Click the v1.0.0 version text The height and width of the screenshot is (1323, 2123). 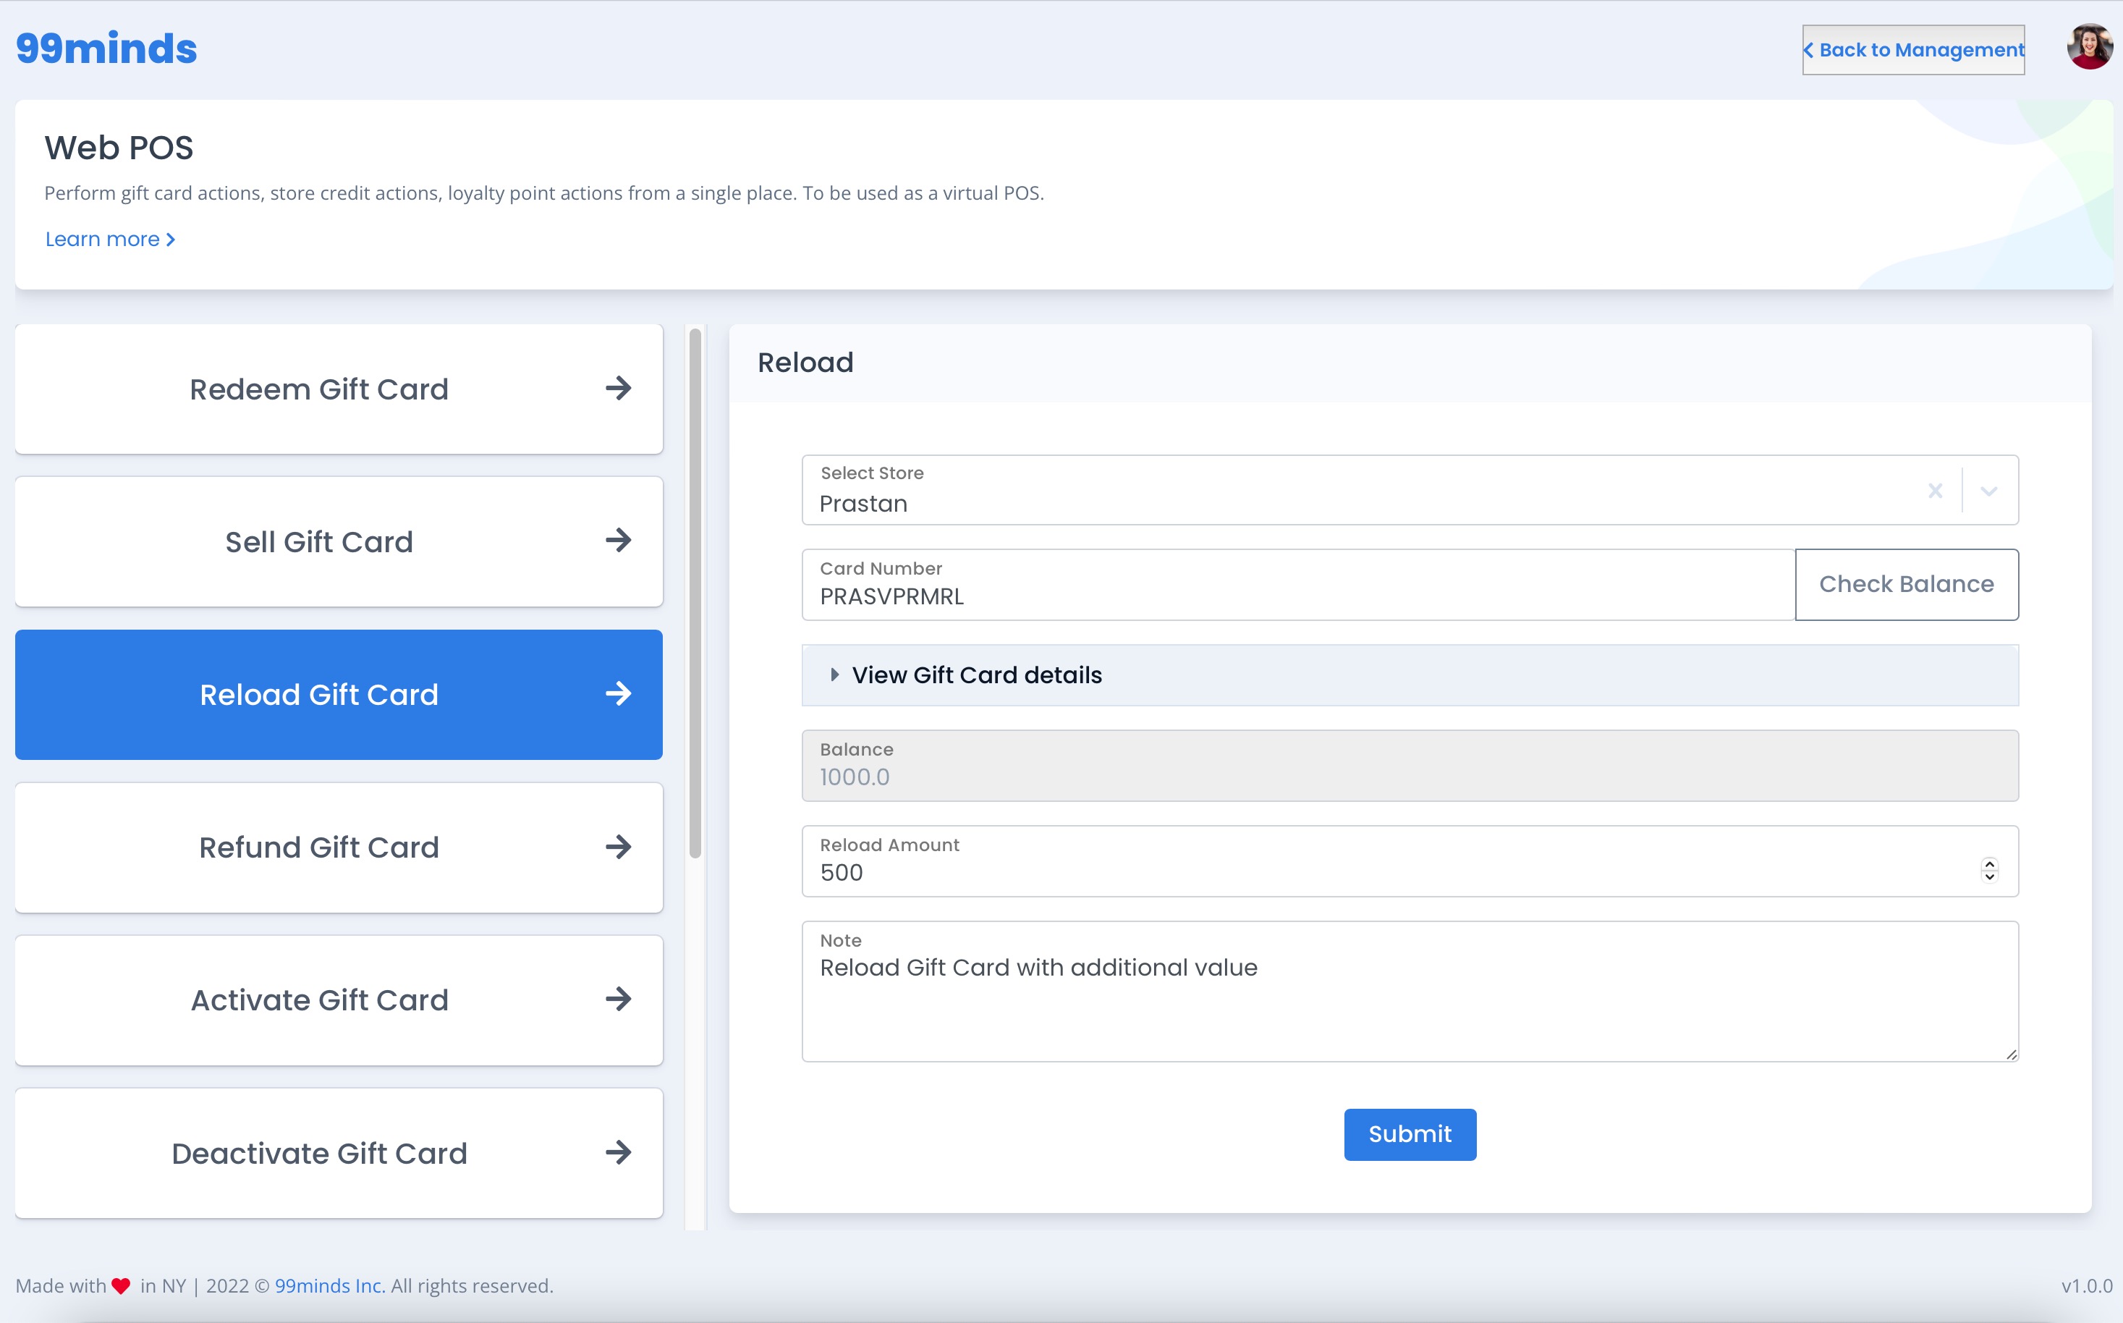pos(2086,1285)
